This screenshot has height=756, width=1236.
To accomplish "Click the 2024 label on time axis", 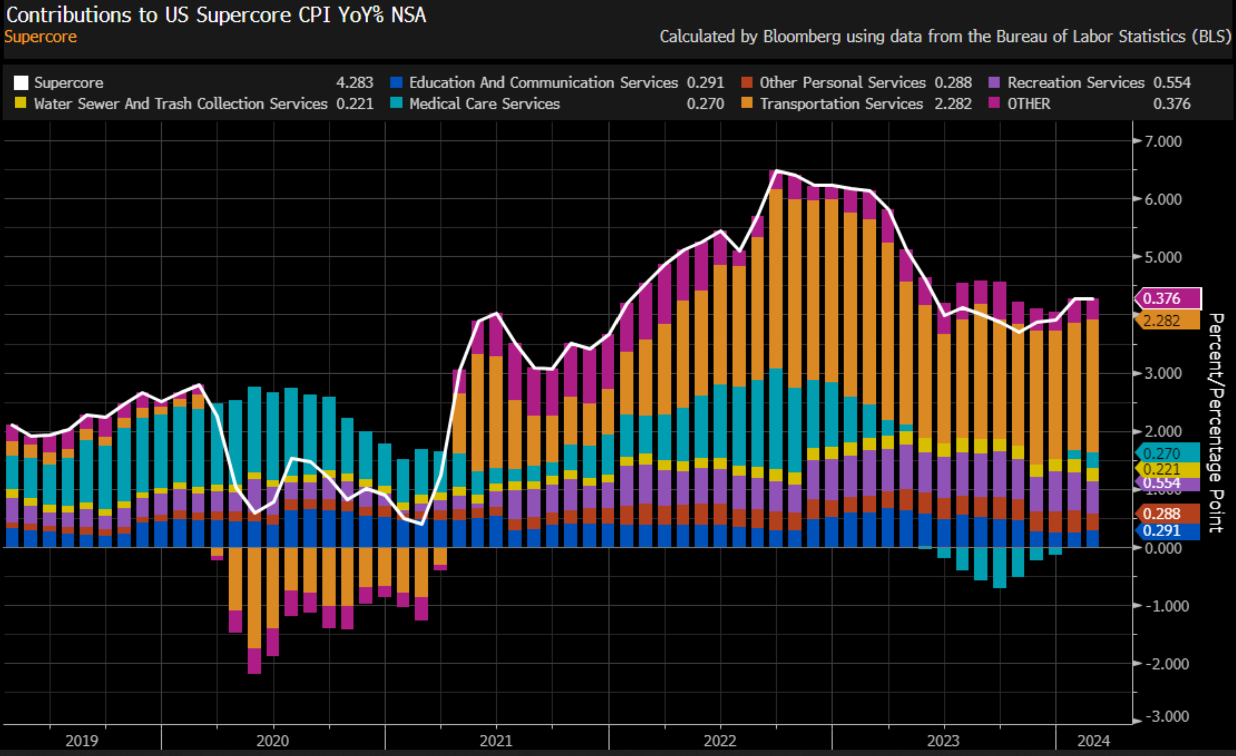I will tap(1093, 741).
